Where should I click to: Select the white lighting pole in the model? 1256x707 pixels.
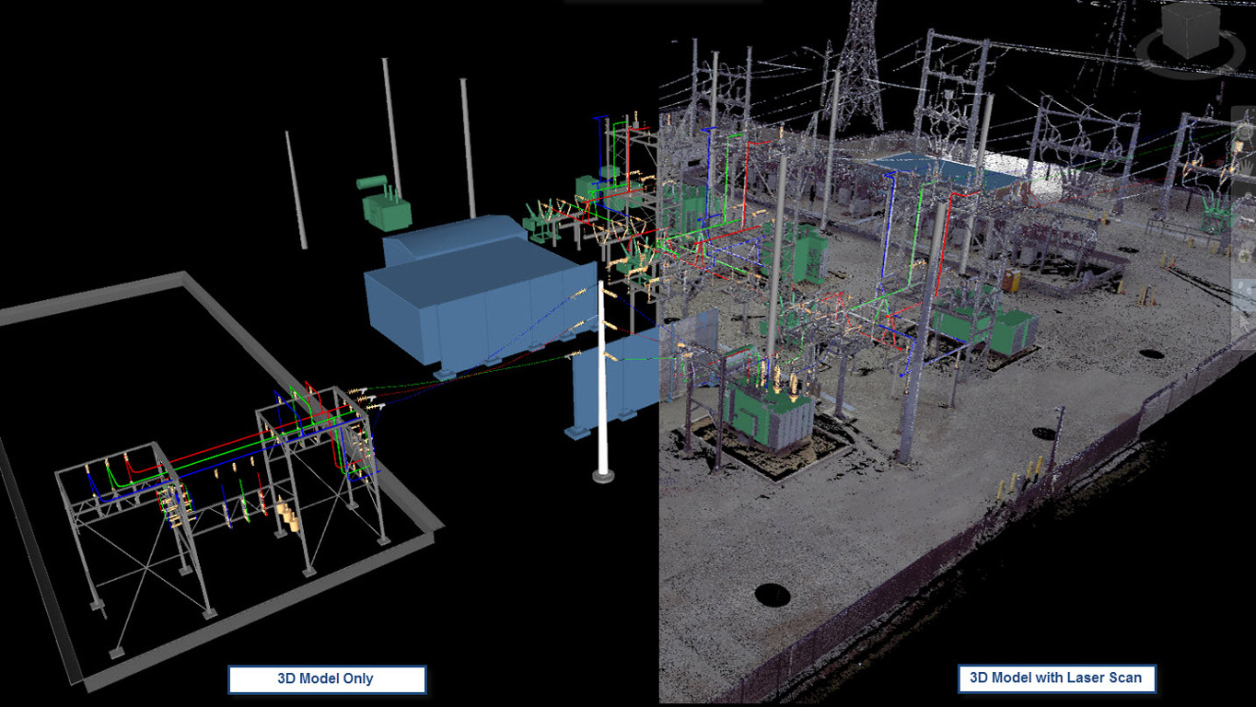coord(603,381)
